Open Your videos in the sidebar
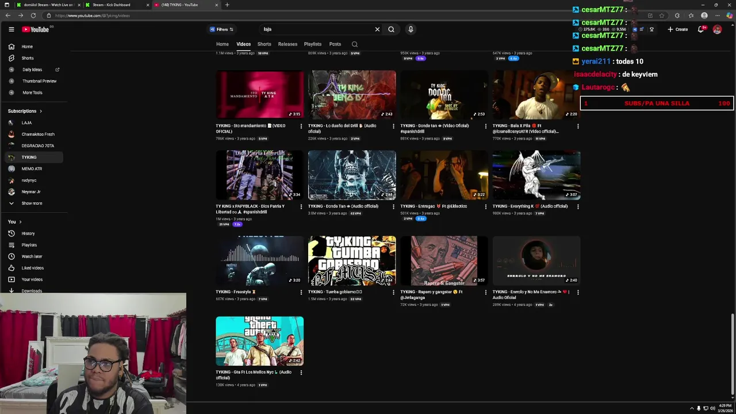The height and width of the screenshot is (414, 736). click(32, 279)
